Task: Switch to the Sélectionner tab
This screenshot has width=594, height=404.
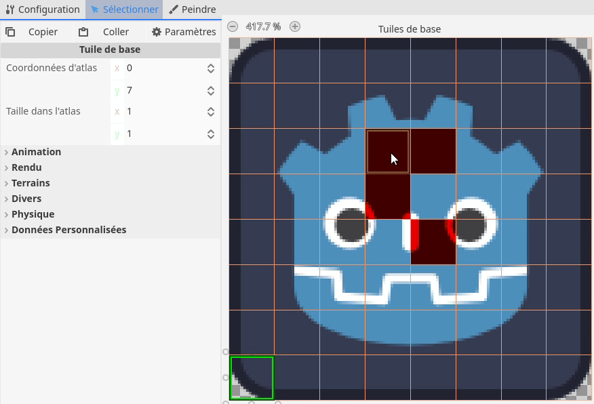Action: 124,9
